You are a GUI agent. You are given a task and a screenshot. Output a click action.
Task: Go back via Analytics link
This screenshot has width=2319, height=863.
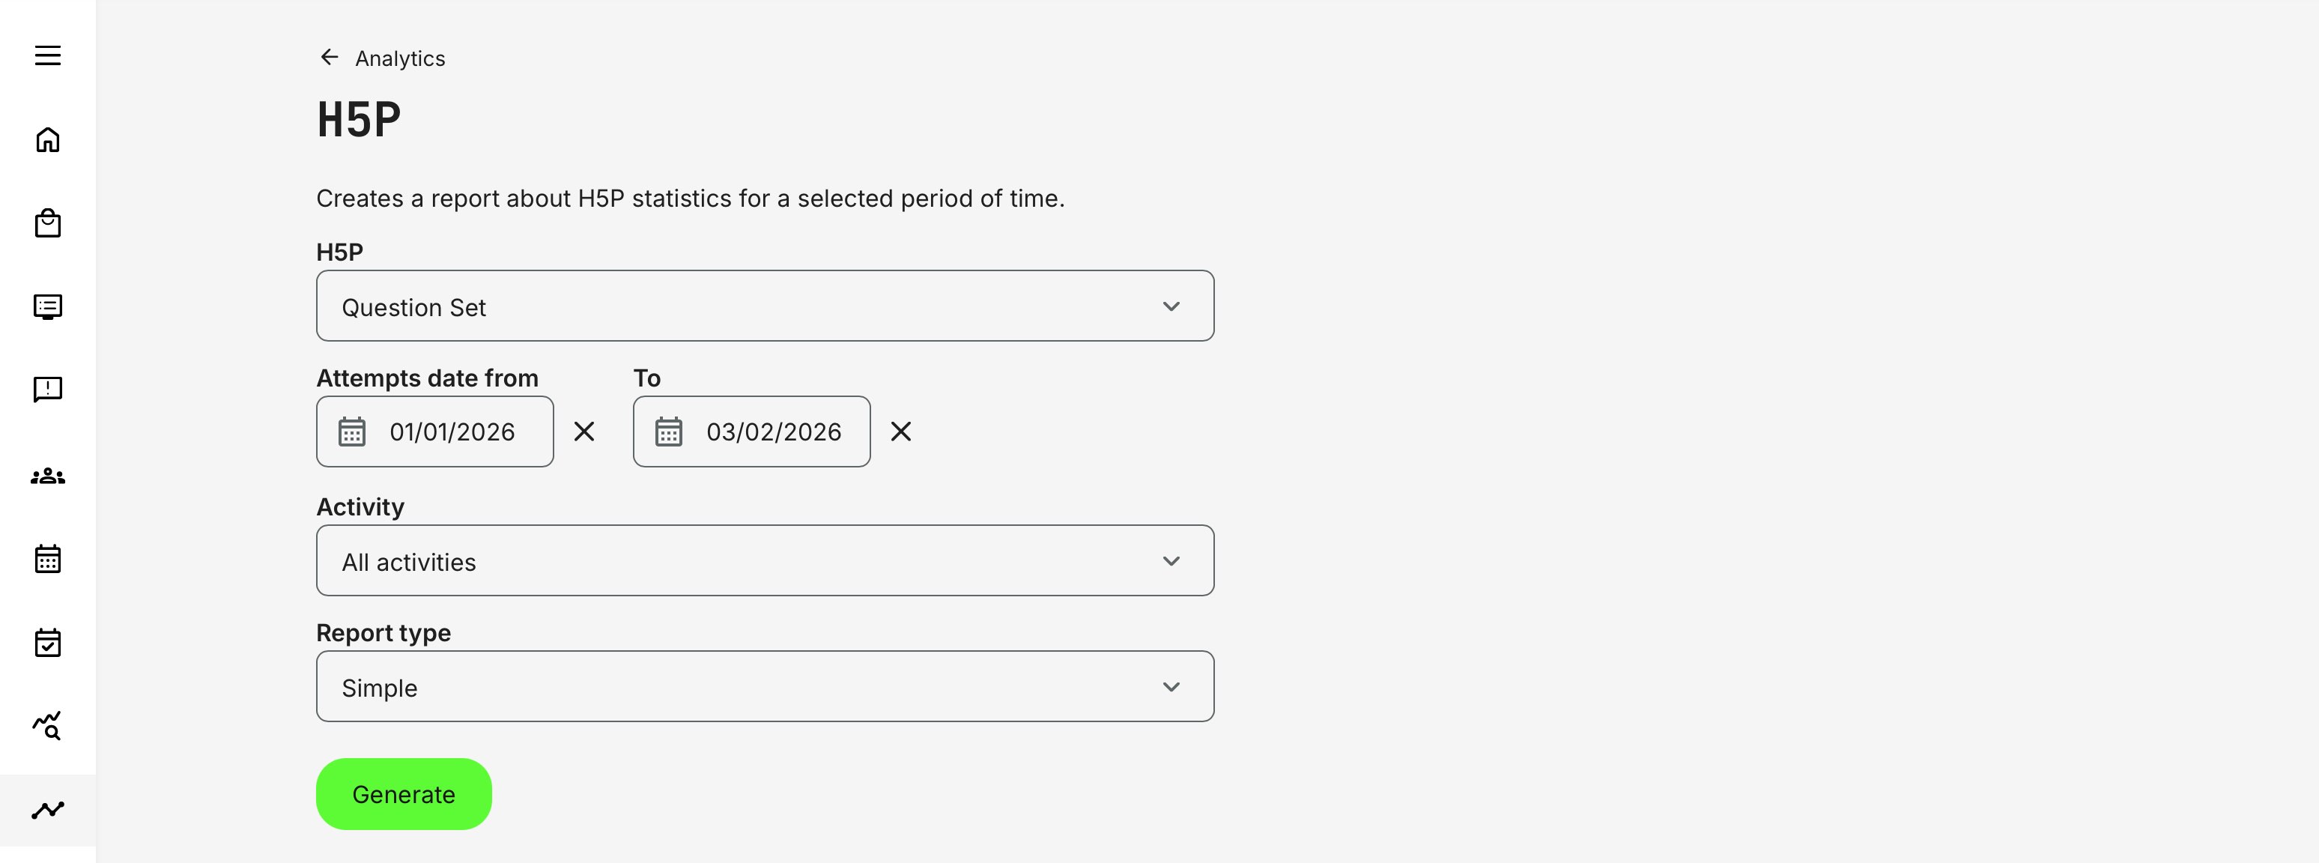[x=400, y=58]
